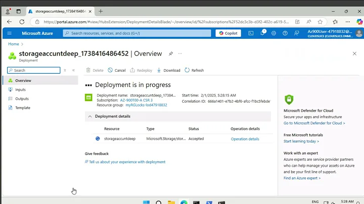The height and width of the screenshot is (204, 364).
Task: Select Overview in the sidebar
Action: (40, 80)
